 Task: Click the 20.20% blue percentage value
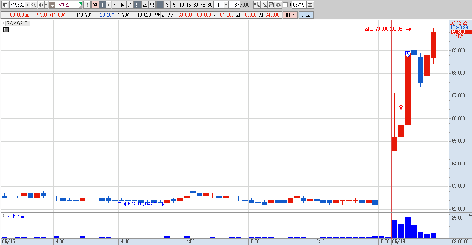(x=107, y=15)
